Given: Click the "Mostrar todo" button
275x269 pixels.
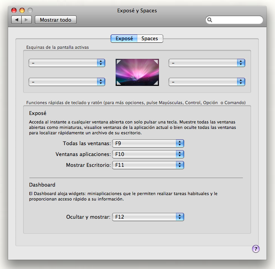Looking at the screenshot, I should click(x=56, y=20).
